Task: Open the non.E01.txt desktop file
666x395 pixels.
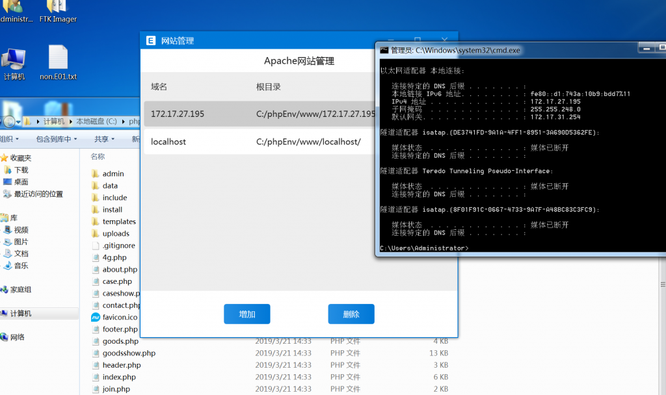Action: tap(58, 60)
